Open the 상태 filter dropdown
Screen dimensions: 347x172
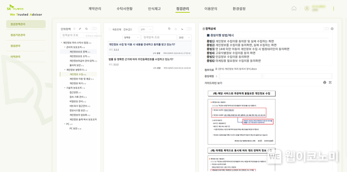(146, 29)
